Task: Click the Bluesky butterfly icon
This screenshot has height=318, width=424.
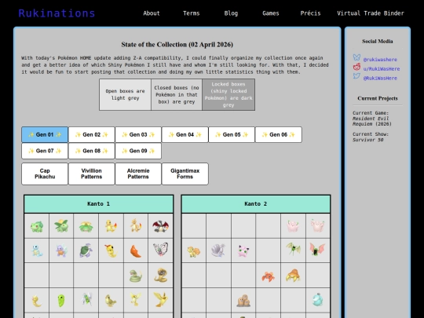Action: [356, 57]
